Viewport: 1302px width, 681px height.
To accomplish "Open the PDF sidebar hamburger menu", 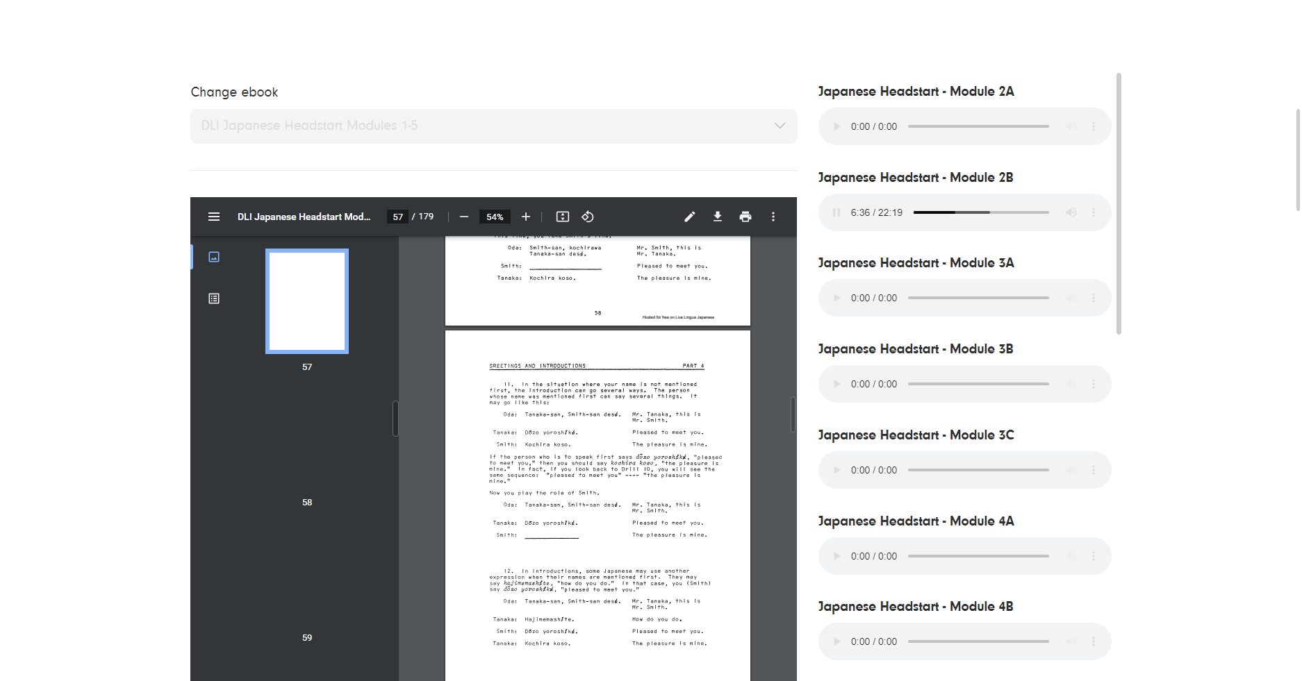I will point(213,217).
